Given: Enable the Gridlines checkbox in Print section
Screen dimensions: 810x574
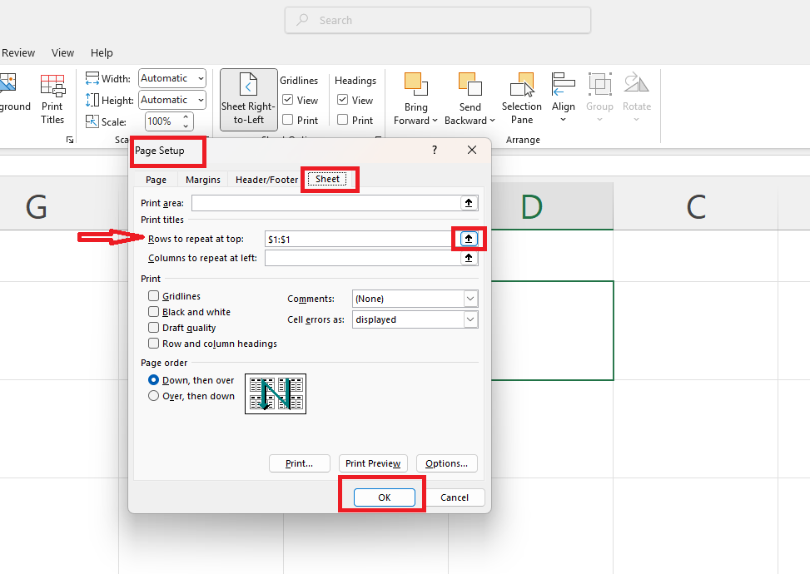Looking at the screenshot, I should point(153,296).
